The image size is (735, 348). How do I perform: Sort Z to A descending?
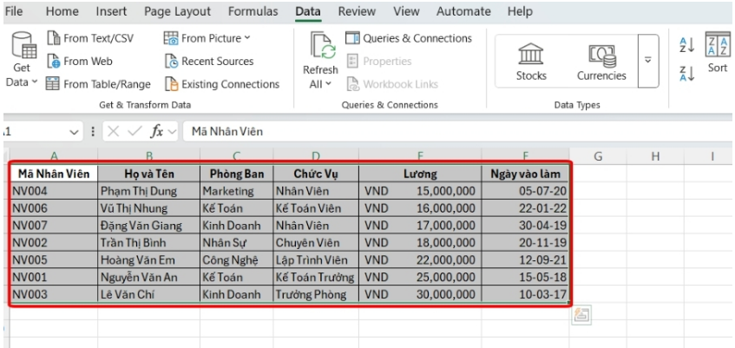pyautogui.click(x=686, y=74)
